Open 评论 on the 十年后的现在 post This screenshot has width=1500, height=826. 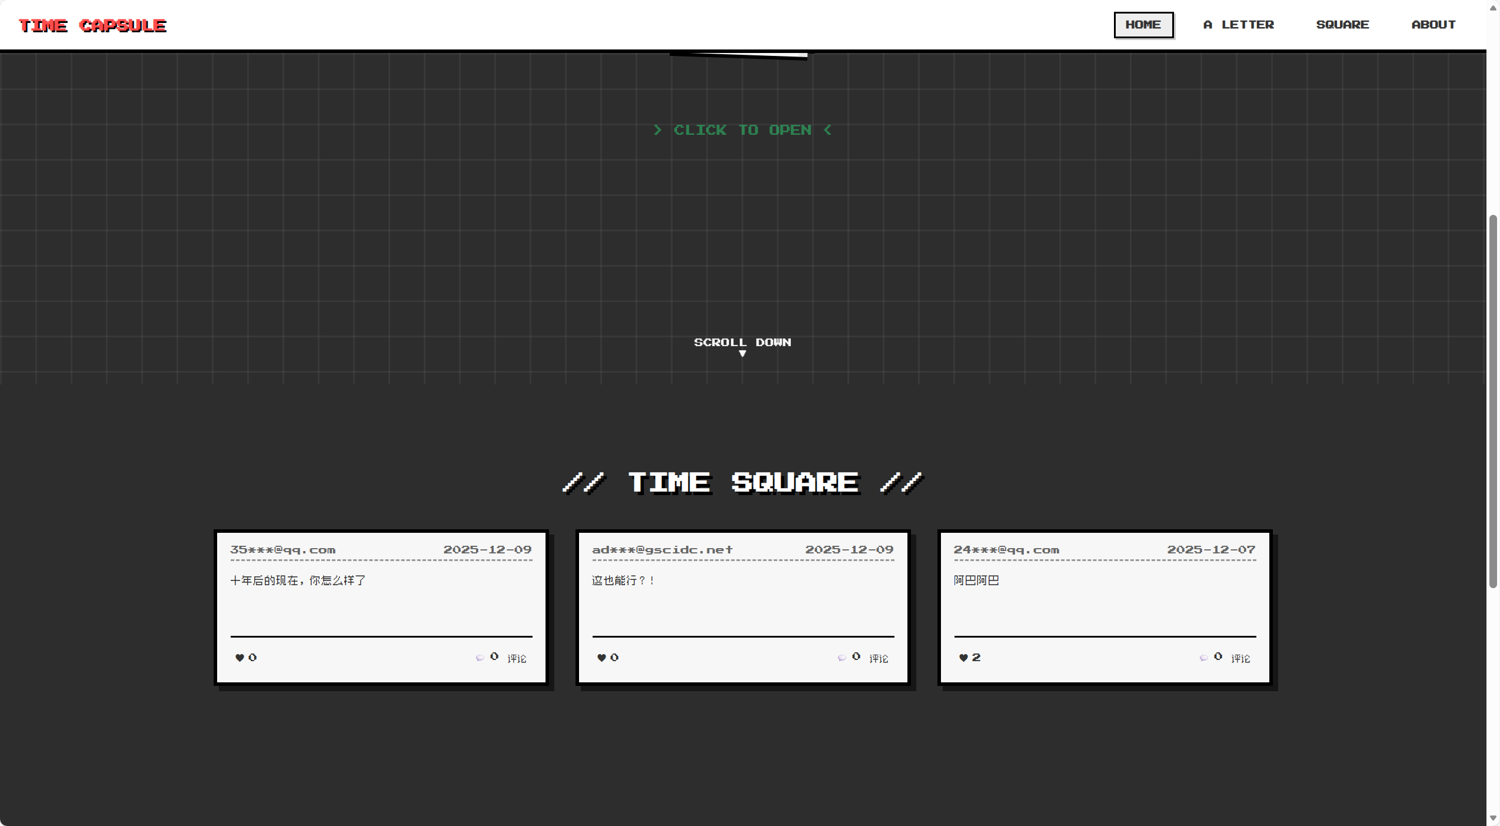(x=517, y=658)
